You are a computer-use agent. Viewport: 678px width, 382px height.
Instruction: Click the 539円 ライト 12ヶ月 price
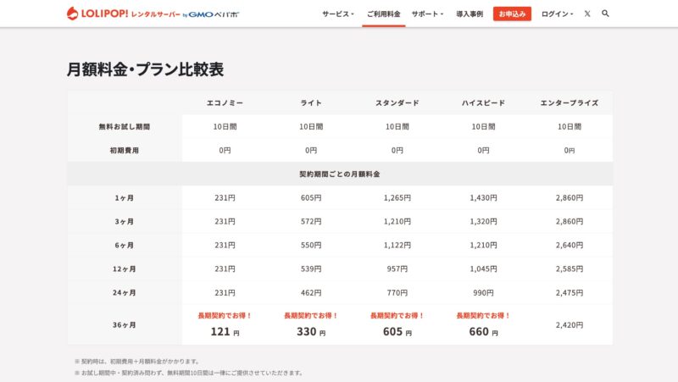click(311, 269)
